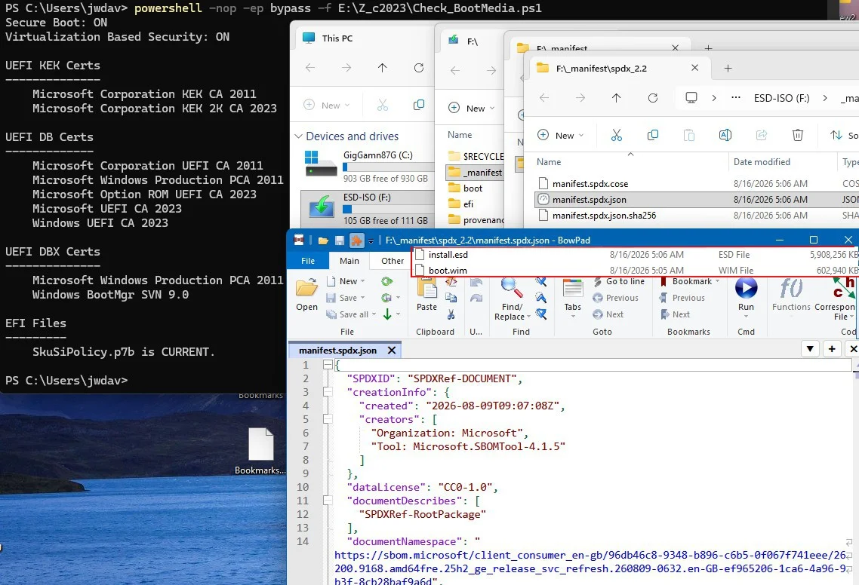Image resolution: width=859 pixels, height=585 pixels.
Task: Click the green down-arrow line endings icon
Action: pos(386,314)
